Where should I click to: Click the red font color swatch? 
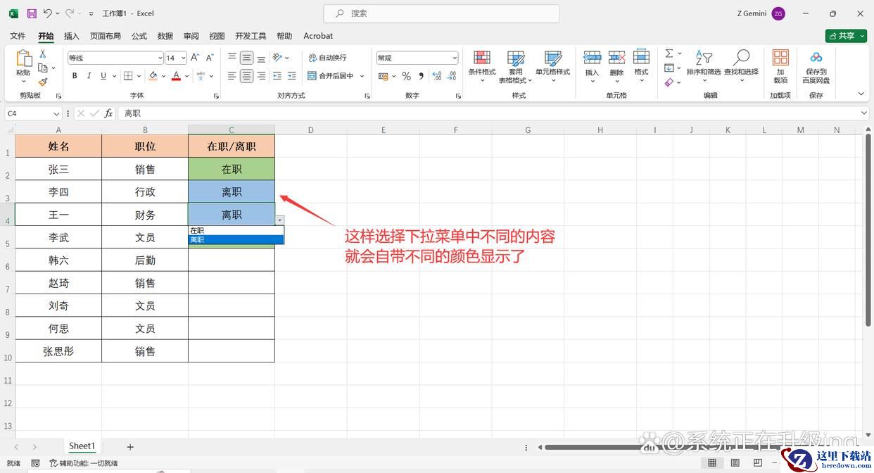tap(176, 76)
